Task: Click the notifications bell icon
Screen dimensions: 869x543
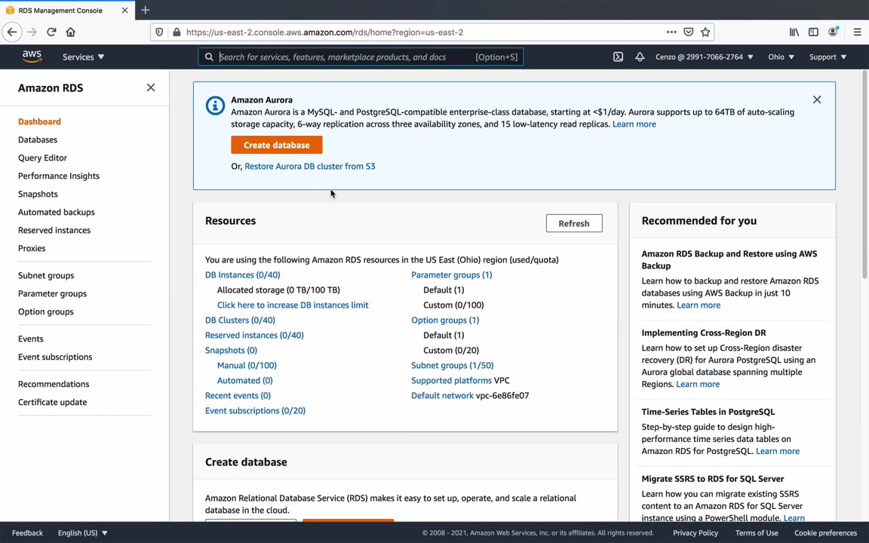Action: 640,57
